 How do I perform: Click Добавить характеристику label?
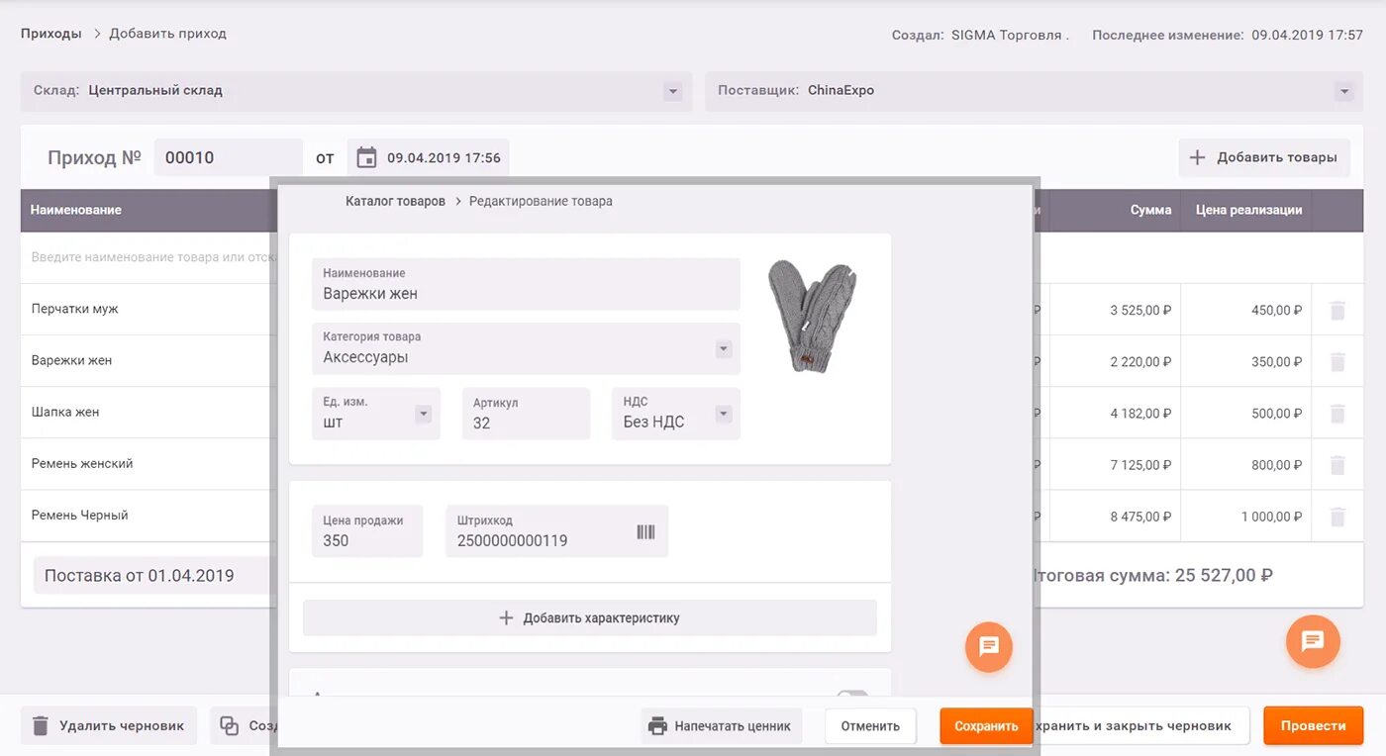coord(601,617)
